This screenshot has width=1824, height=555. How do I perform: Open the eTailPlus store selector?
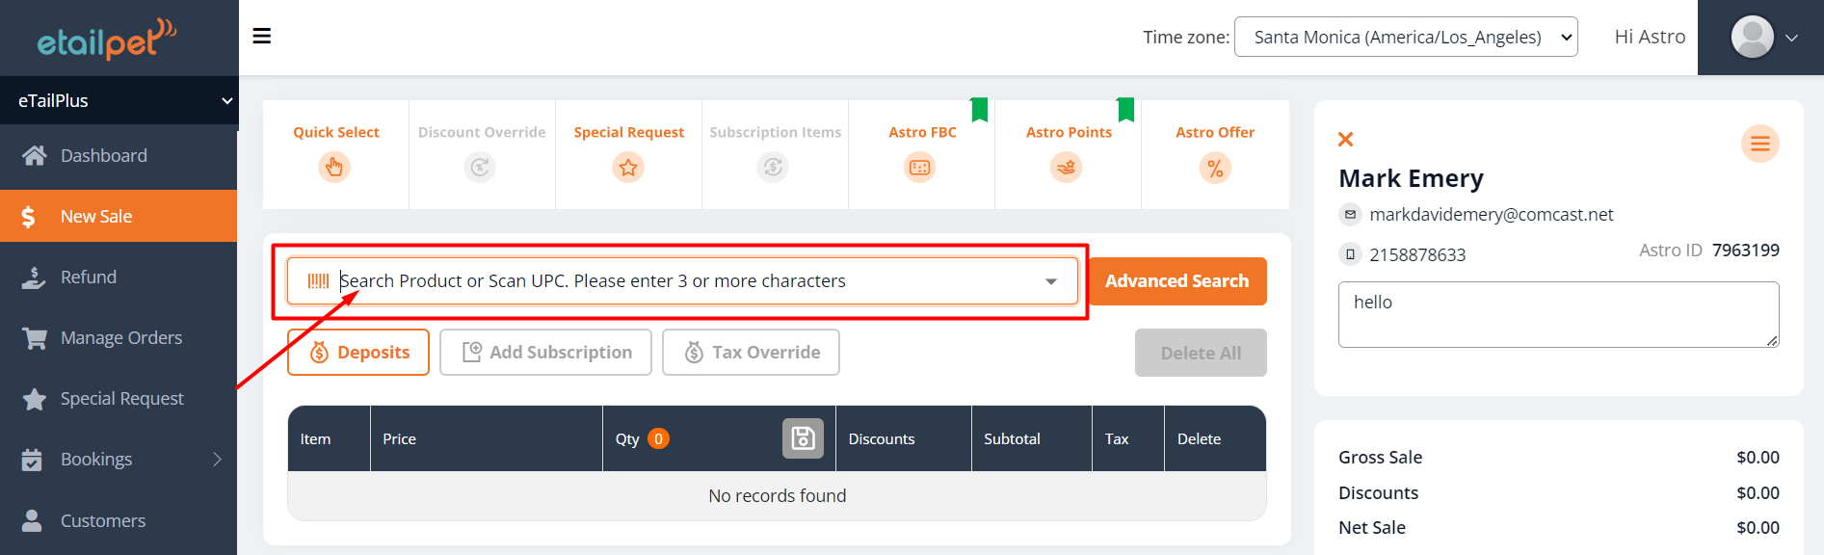tap(119, 100)
